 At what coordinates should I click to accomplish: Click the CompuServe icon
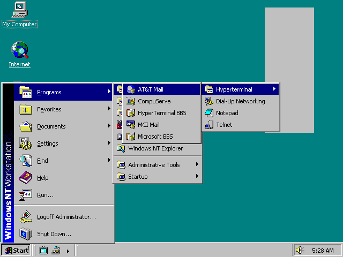point(131,101)
